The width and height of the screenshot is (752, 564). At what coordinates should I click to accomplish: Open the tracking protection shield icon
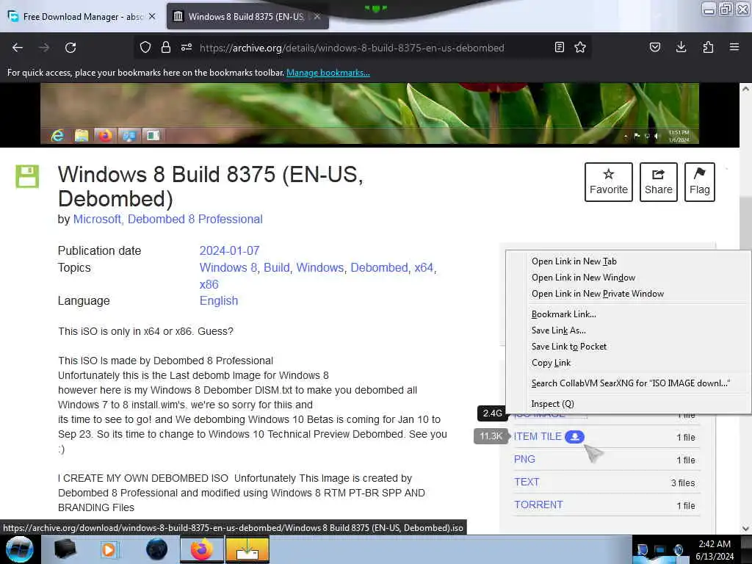click(x=145, y=47)
